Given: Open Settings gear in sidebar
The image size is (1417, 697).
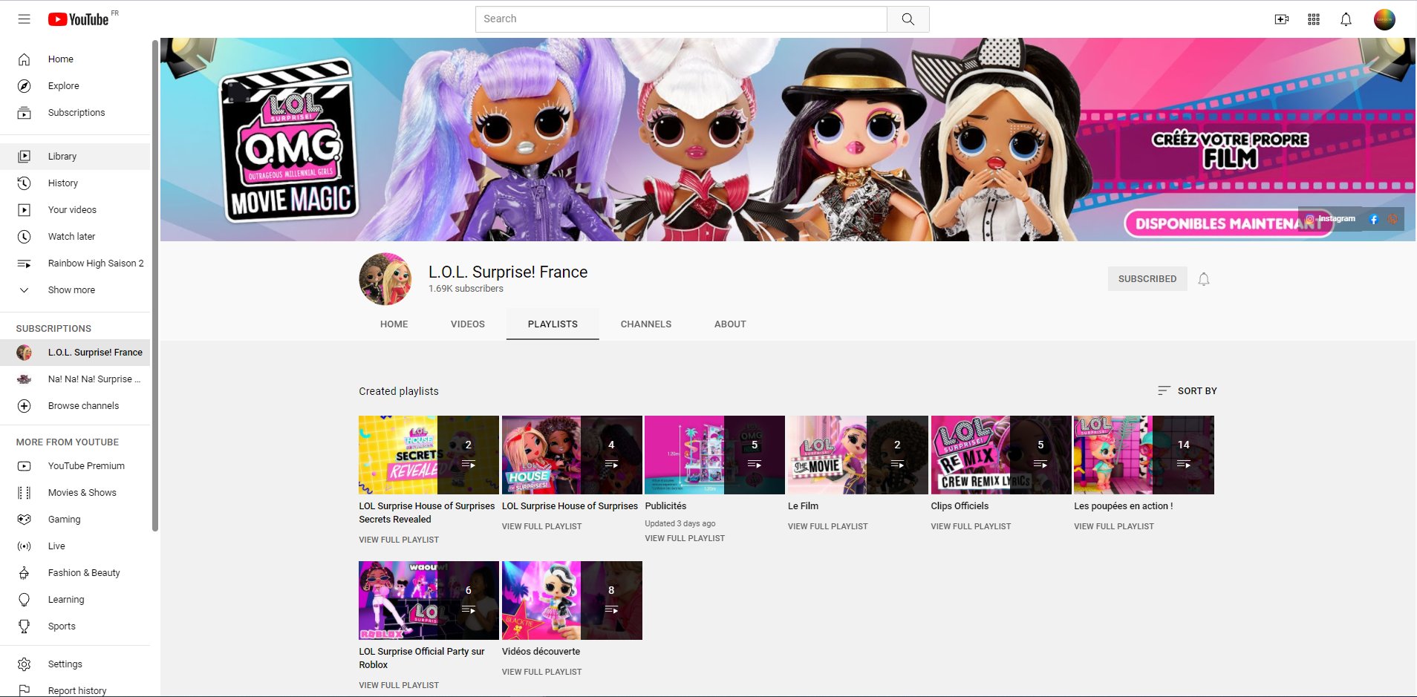Looking at the screenshot, I should pos(24,664).
